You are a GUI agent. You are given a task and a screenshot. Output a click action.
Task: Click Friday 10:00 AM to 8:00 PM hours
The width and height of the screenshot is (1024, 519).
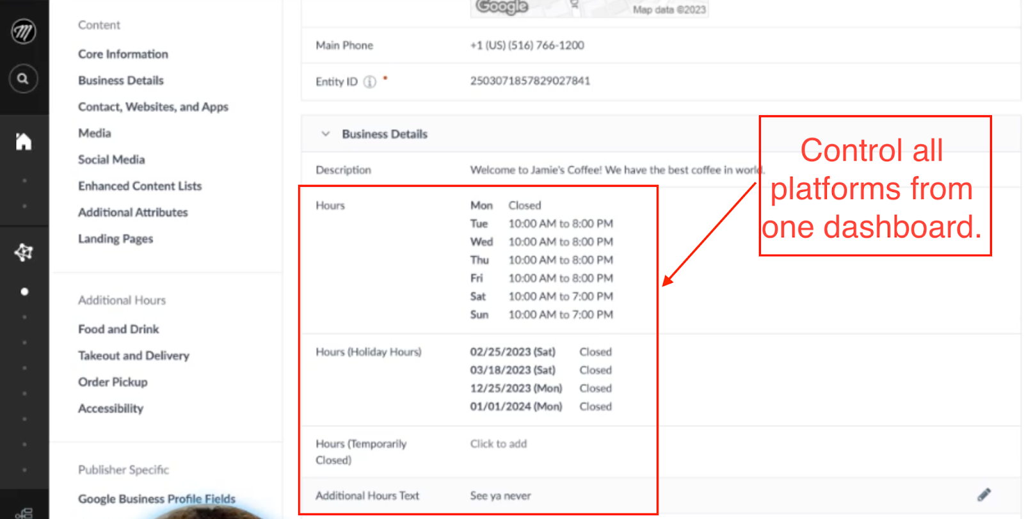click(x=541, y=278)
